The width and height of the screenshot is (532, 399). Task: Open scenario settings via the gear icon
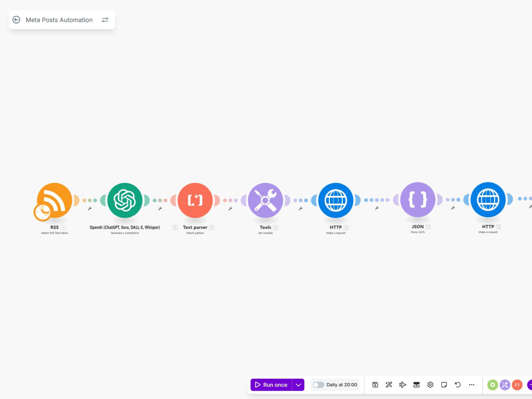coord(430,384)
